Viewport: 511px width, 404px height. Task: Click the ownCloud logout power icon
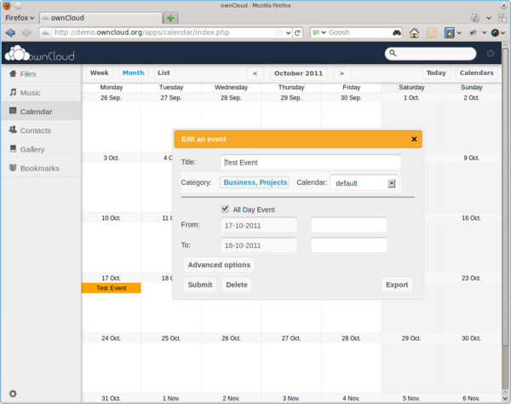click(491, 54)
